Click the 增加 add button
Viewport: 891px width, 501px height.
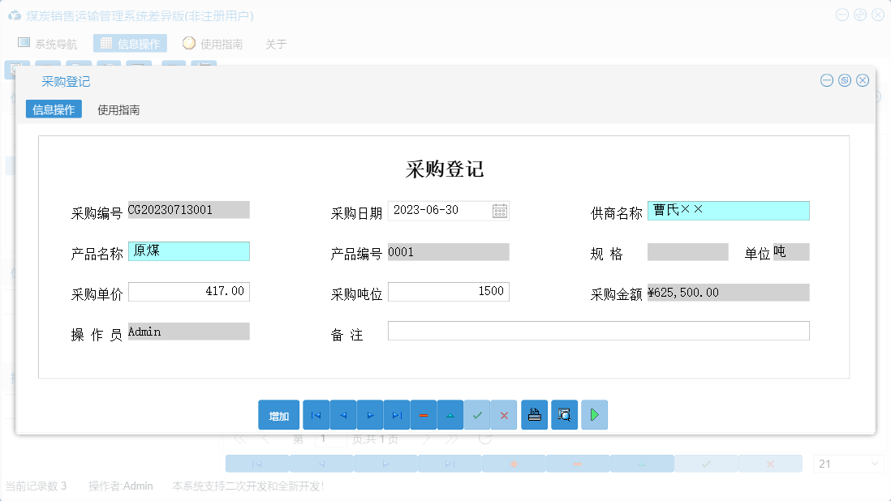point(278,414)
